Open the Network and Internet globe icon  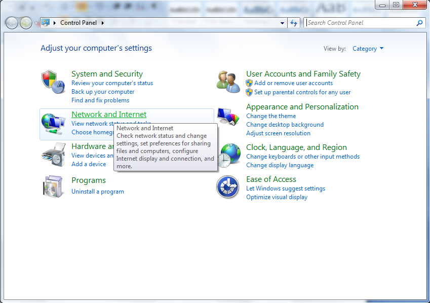point(53,124)
